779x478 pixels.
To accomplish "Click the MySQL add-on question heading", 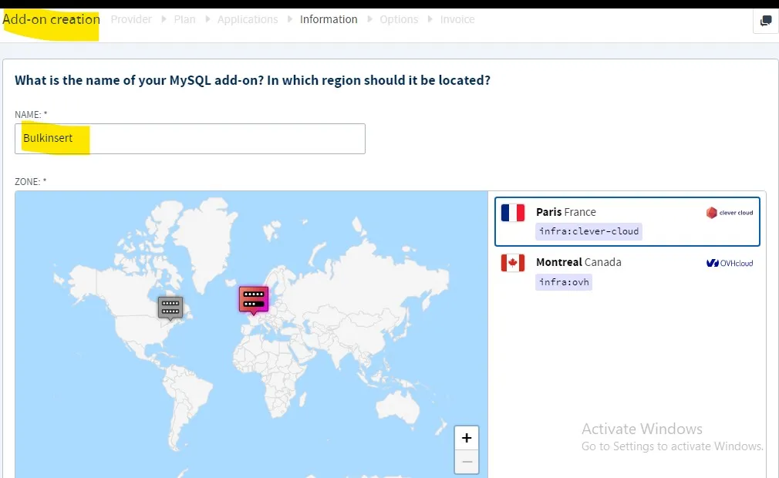I will click(x=252, y=80).
